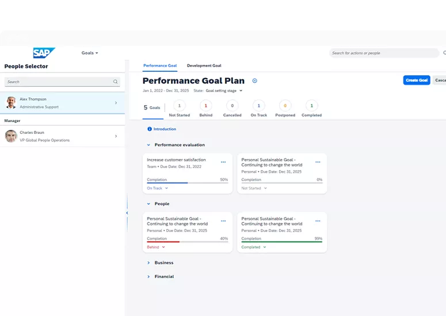Filter goals by Behind status
Image resolution: width=446 pixels, height=316 pixels.
(205, 106)
